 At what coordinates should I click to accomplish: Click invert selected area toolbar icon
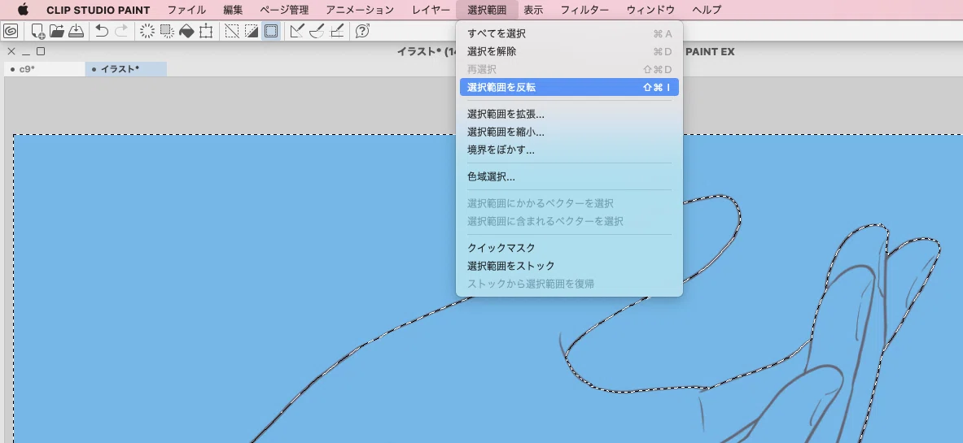pyautogui.click(x=252, y=31)
